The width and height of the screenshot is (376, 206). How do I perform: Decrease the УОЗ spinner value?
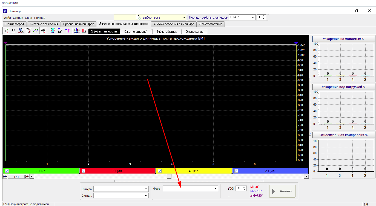tap(245, 190)
